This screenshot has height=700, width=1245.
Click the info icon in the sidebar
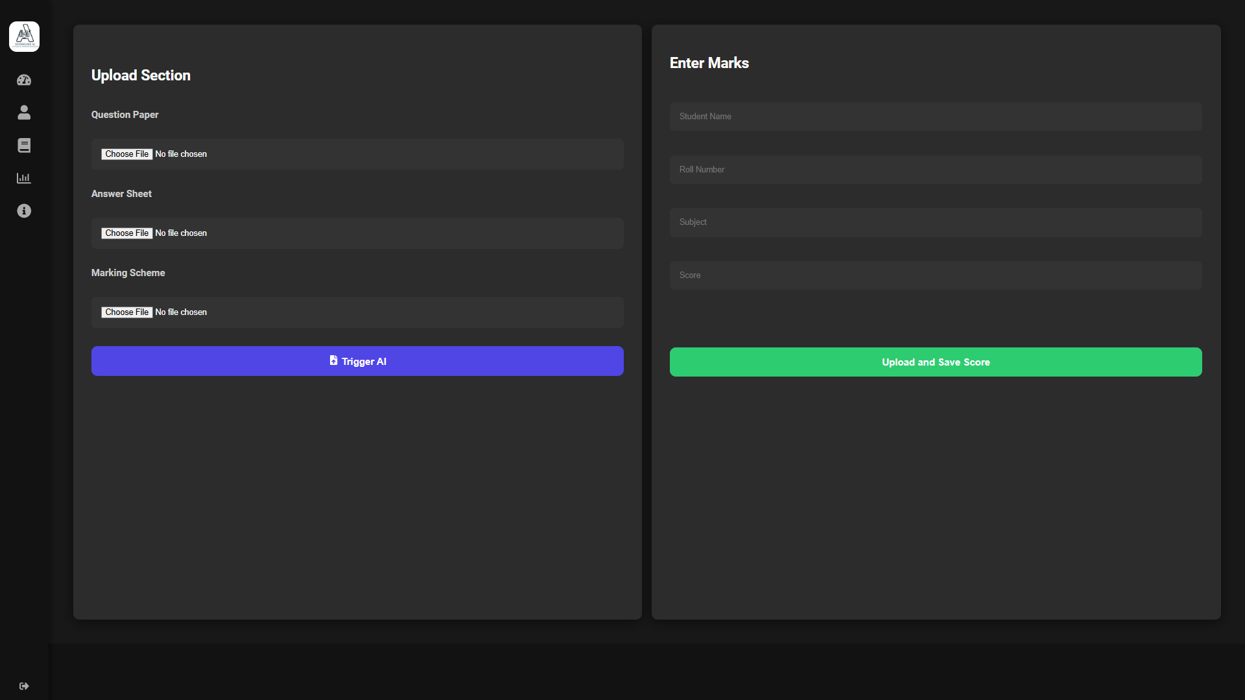[24, 211]
